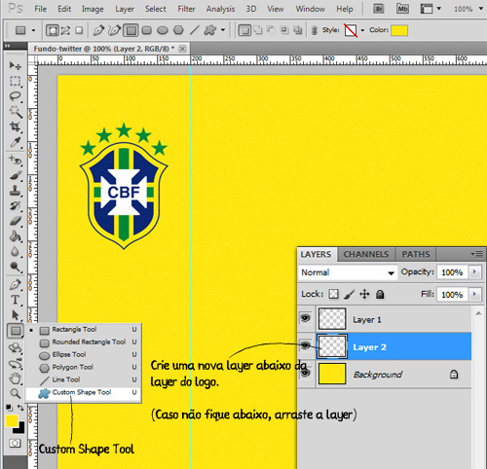
Task: Switch to the Paths tab
Action: (x=416, y=254)
